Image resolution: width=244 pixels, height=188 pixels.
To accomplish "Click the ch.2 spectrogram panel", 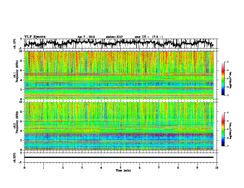I will coord(119,126).
